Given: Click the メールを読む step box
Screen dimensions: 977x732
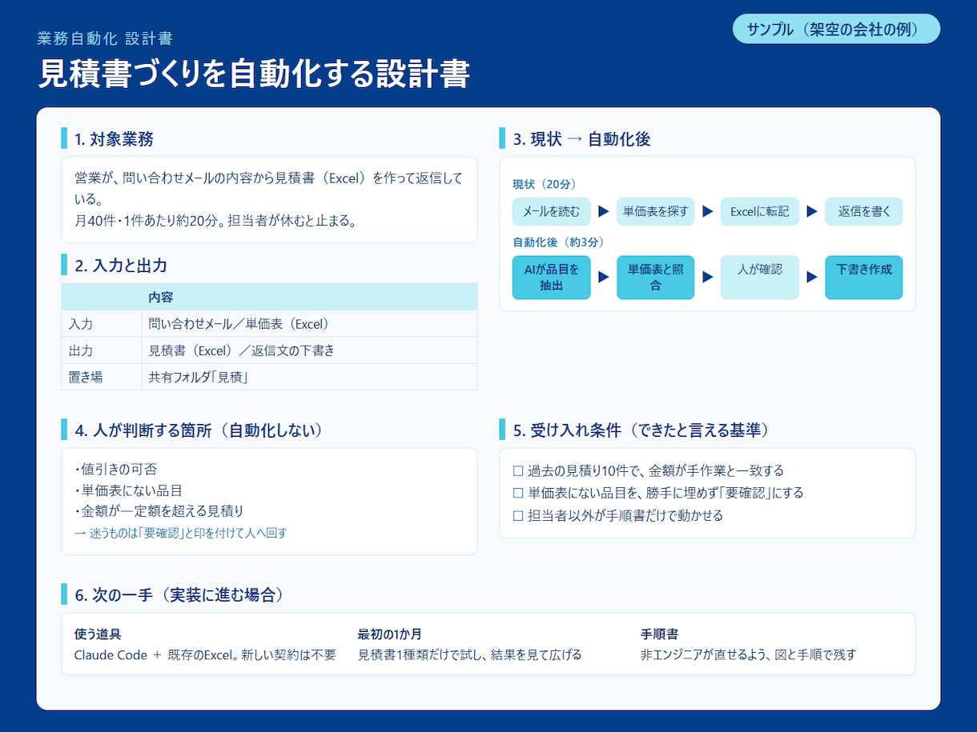Looking at the screenshot, I should pos(551,211).
